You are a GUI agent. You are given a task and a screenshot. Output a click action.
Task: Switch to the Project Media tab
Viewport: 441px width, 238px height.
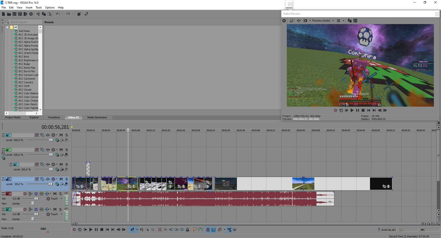tap(13, 117)
